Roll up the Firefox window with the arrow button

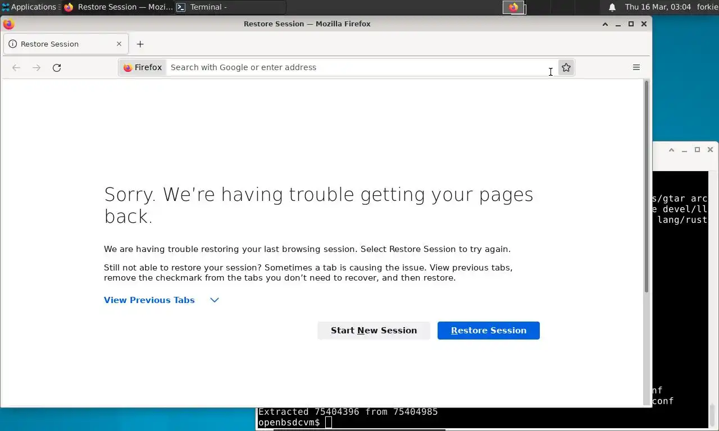[605, 24]
